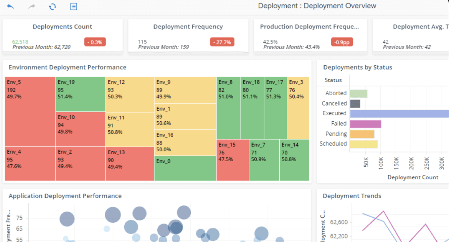Image resolution: width=449 pixels, height=242 pixels.
Task: Select the Env_14 treemap tile
Action: (294, 160)
